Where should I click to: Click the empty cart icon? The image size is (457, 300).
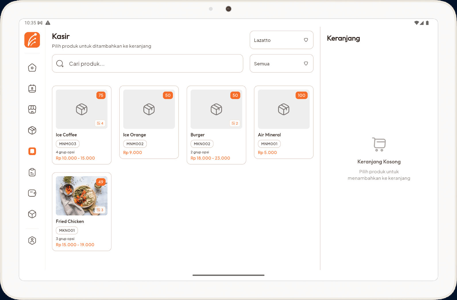379,144
